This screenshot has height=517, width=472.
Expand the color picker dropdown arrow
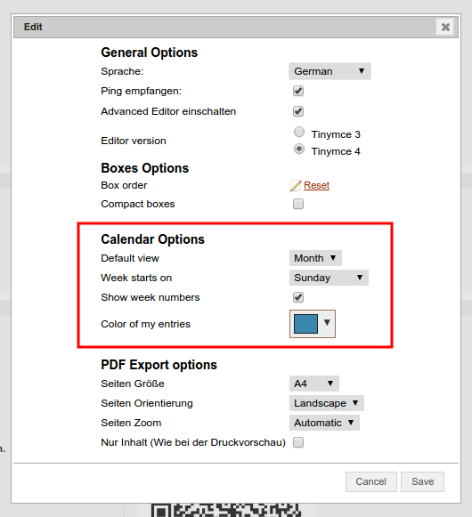(x=327, y=322)
